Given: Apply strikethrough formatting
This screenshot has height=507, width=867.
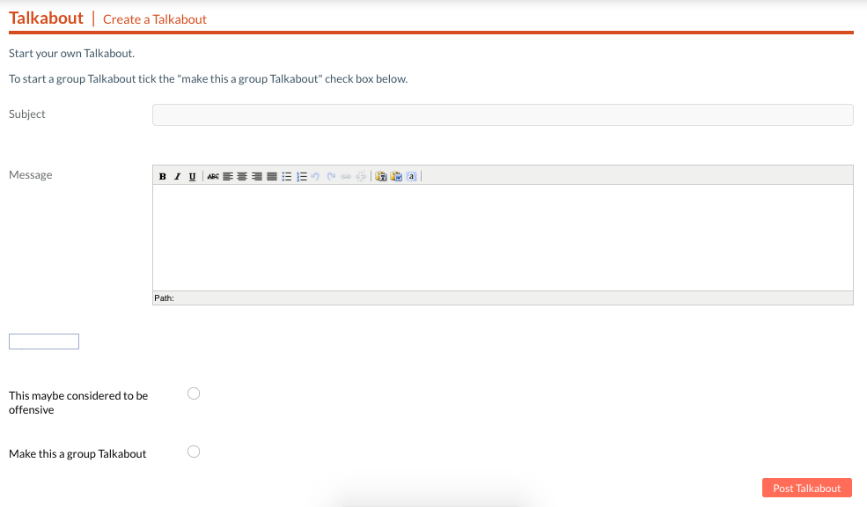Looking at the screenshot, I should (213, 176).
